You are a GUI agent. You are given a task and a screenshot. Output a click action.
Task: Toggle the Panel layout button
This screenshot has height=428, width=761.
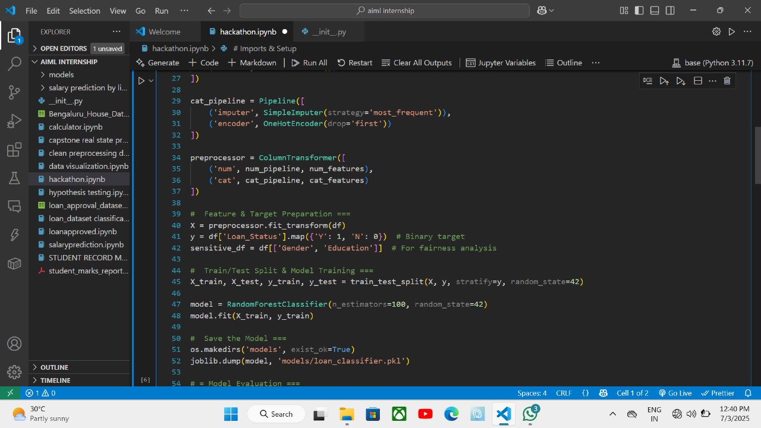tap(655, 11)
